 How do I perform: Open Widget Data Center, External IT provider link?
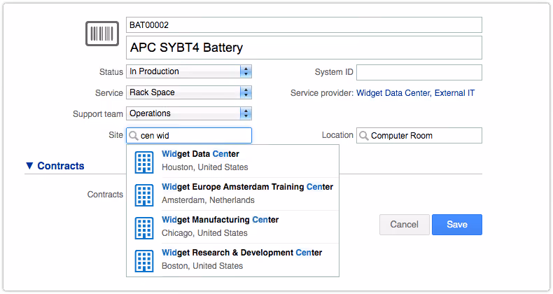pos(416,93)
